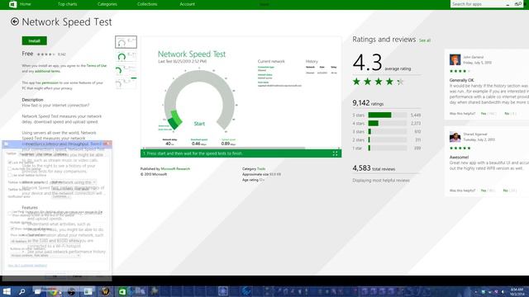Click the '4,583 total reviews' text

(x=374, y=168)
